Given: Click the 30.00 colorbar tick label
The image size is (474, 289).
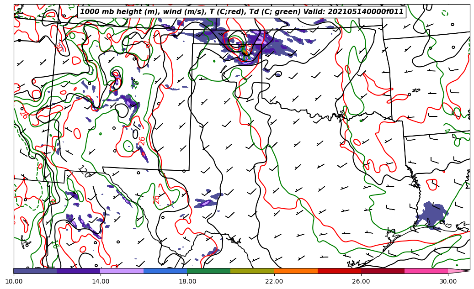Looking at the screenshot, I should [x=448, y=281].
